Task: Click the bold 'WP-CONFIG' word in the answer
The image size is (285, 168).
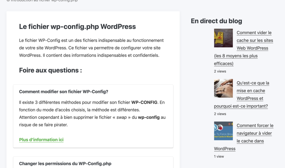Action: click(144, 102)
